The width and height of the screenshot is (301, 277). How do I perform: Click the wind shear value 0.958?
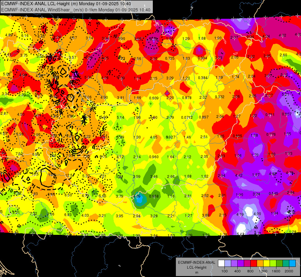coord(154,196)
